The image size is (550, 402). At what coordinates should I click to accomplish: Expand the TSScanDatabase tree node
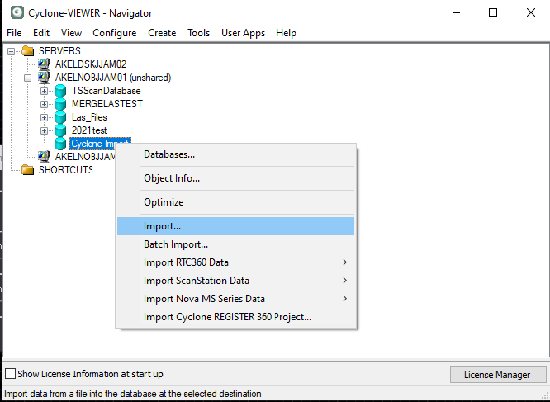[45, 91]
